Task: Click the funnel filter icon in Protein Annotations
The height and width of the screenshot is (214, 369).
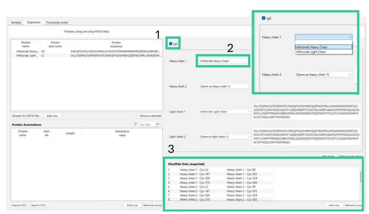Action: point(135,124)
